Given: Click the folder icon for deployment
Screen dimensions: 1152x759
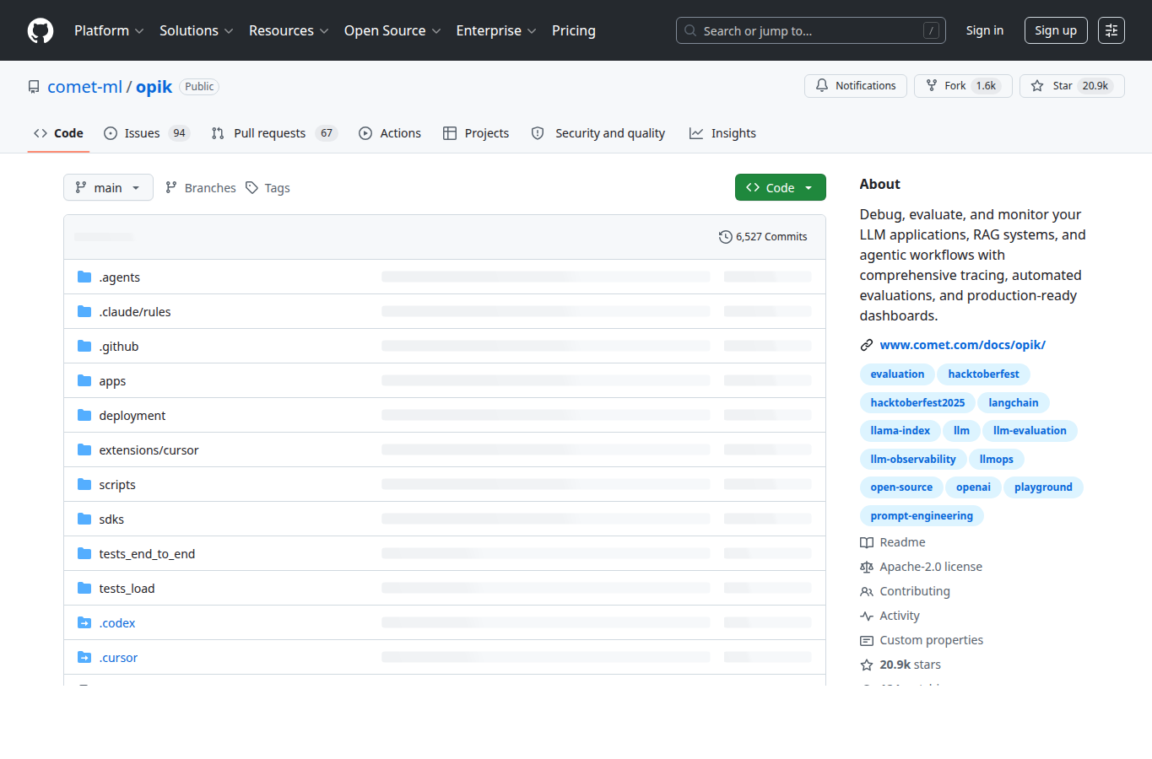Looking at the screenshot, I should coord(84,416).
